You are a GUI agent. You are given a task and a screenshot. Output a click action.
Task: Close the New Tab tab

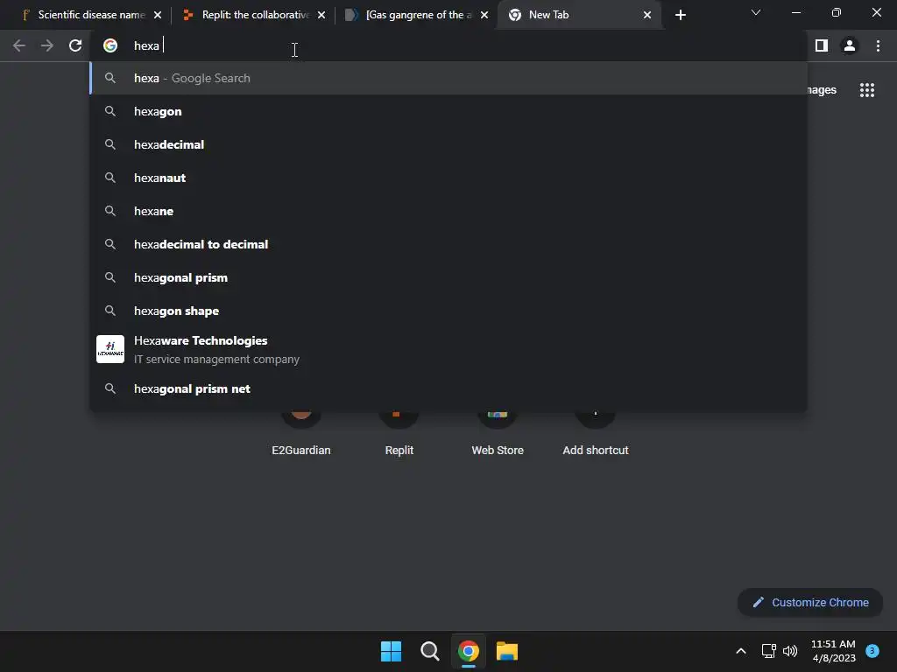[647, 15]
